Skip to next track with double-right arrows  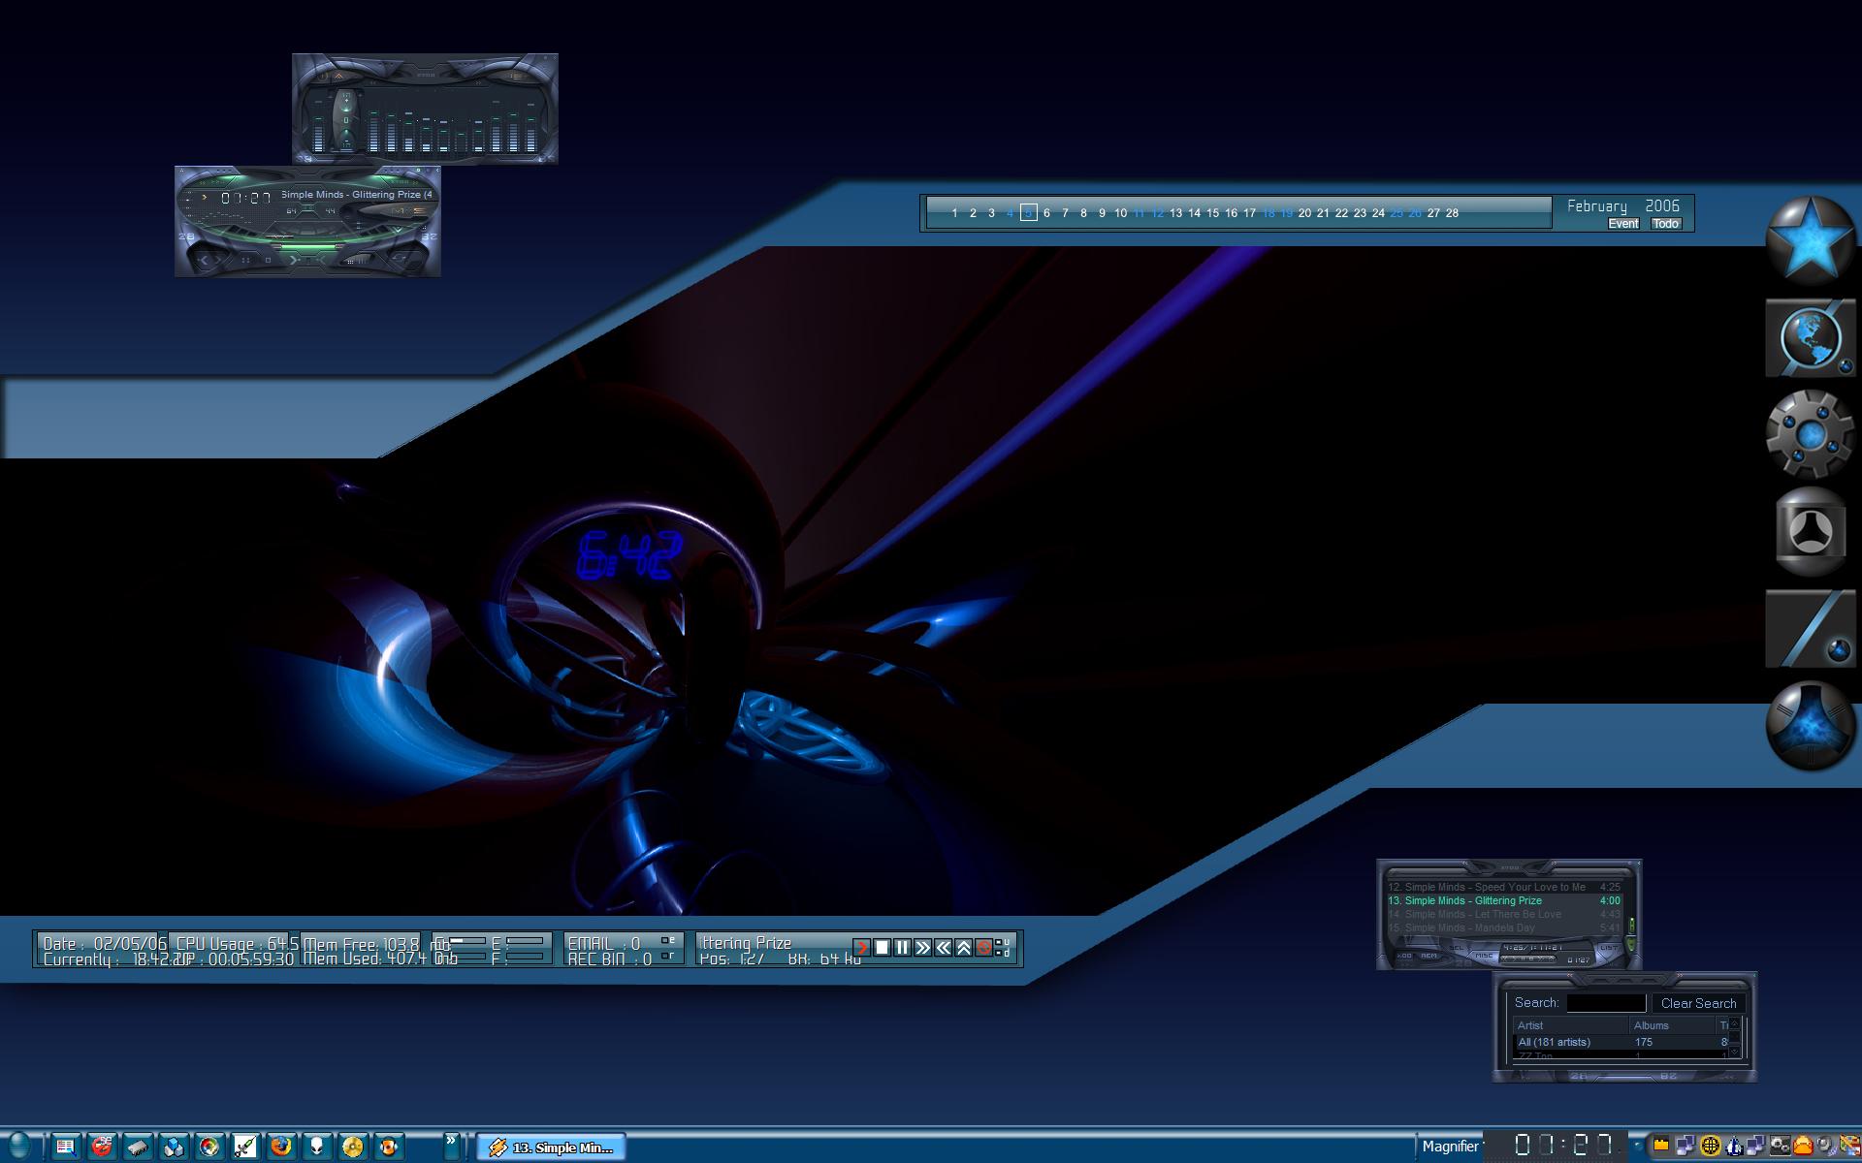point(922,947)
